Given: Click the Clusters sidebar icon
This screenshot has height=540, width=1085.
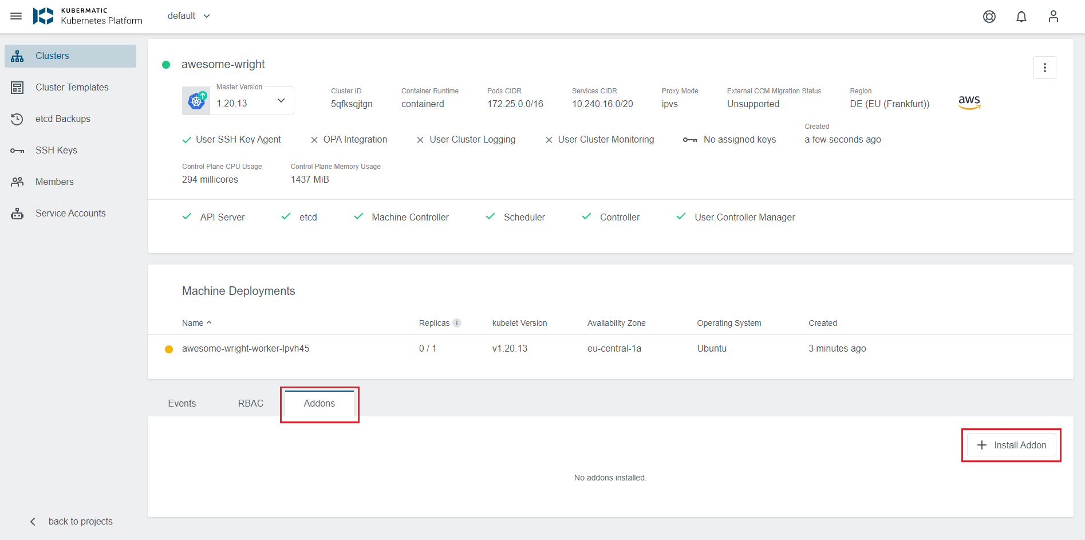Looking at the screenshot, I should click(17, 56).
